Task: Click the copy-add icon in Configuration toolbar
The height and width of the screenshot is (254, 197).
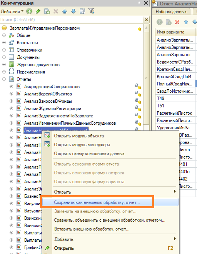Action: pos(47,11)
